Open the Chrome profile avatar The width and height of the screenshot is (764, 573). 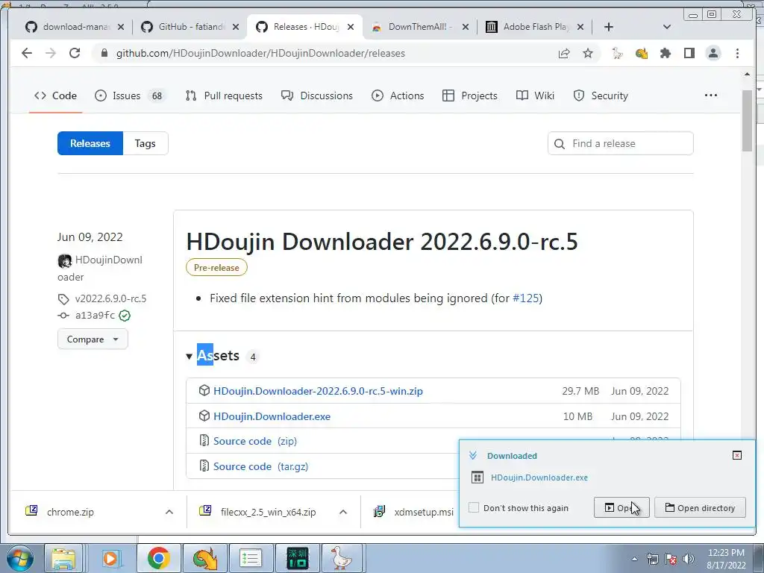tap(713, 53)
